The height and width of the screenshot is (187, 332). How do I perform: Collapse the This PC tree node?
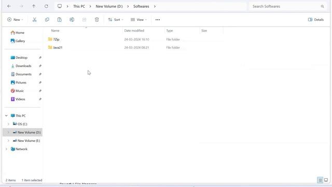click(6, 116)
